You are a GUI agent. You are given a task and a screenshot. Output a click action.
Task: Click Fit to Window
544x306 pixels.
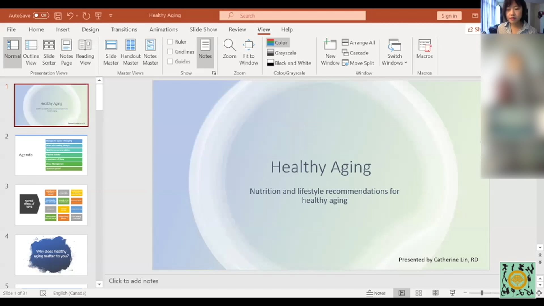pos(248,52)
